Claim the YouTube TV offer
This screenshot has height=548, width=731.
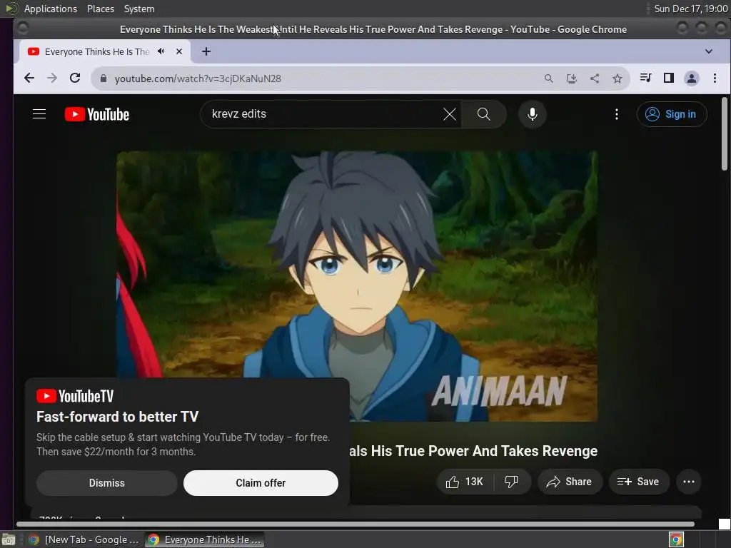(x=261, y=483)
